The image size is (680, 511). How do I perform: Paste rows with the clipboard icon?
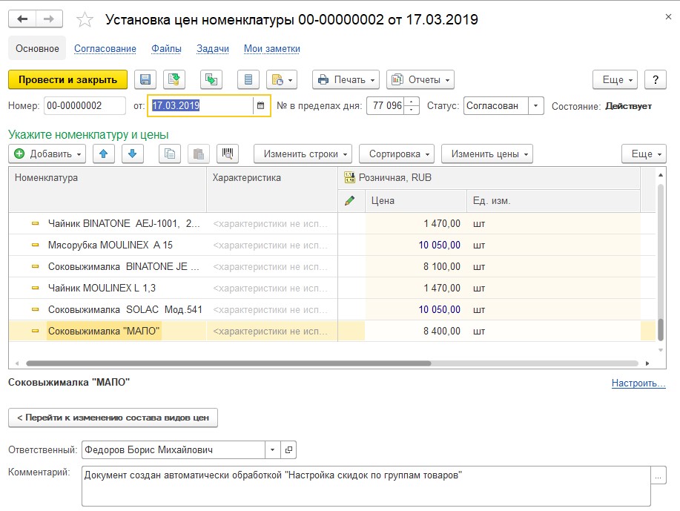tap(199, 154)
